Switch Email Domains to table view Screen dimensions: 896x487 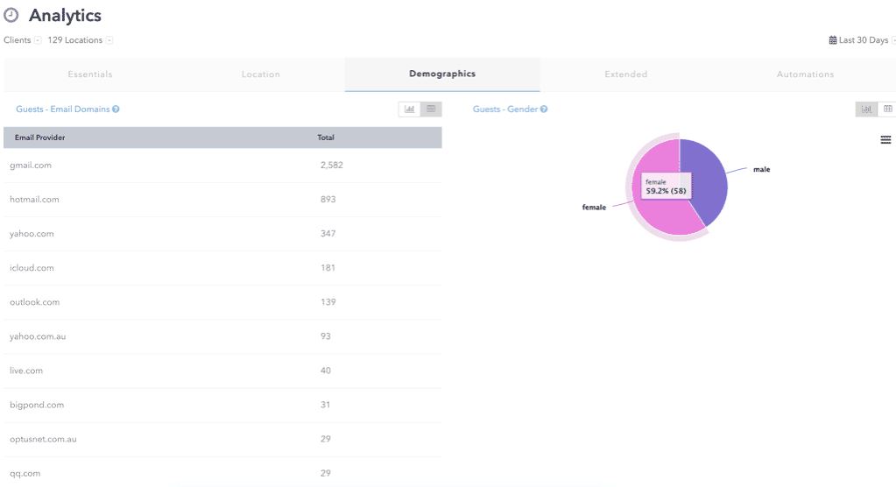click(431, 109)
